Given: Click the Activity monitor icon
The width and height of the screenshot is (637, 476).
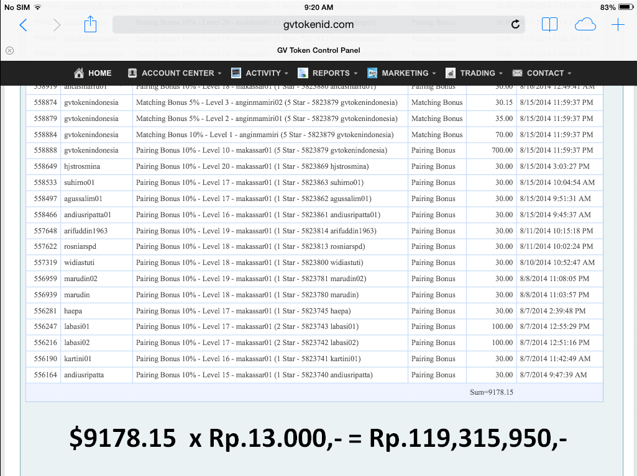Looking at the screenshot, I should coord(236,73).
